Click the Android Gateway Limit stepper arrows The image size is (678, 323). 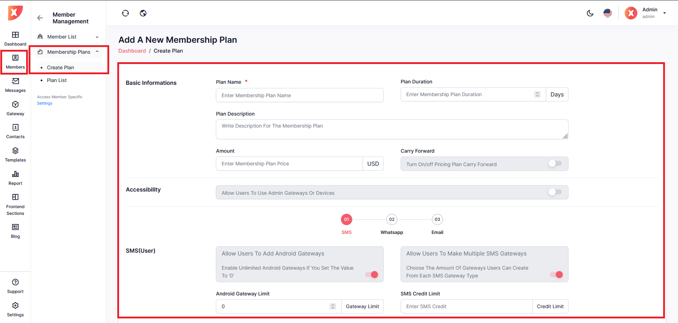point(333,306)
